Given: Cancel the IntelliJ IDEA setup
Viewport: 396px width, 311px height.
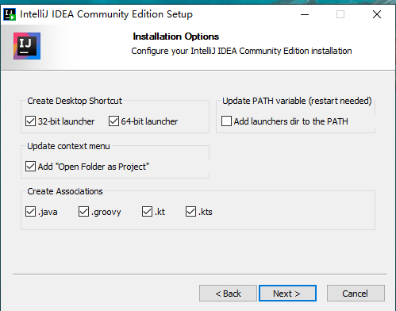Looking at the screenshot, I should point(356,293).
